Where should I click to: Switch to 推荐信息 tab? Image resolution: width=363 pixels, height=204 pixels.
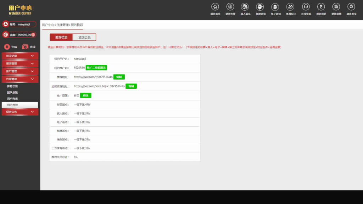(61, 37)
